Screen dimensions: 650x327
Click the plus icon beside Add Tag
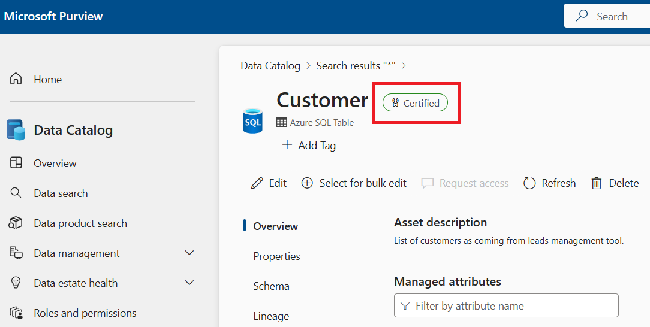(x=287, y=145)
